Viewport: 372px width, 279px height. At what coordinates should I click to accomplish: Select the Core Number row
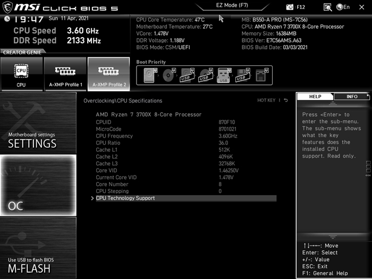[186, 184]
